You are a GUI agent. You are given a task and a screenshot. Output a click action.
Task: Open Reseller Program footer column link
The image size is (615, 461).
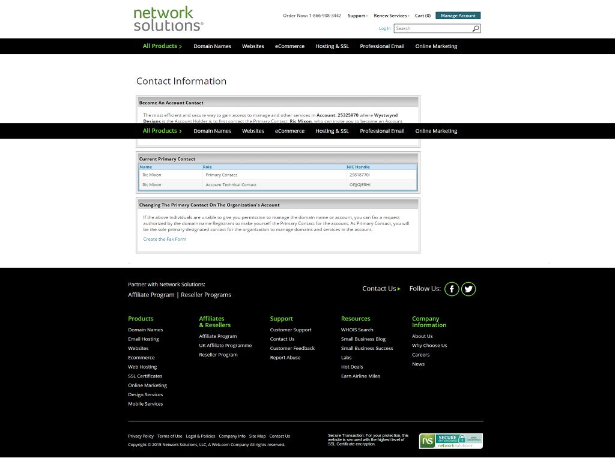tap(218, 355)
